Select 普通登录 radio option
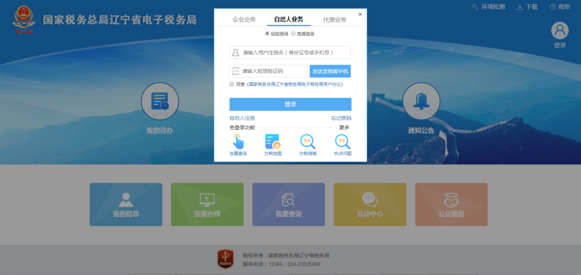Screen dimensions: 581x275 (293, 34)
